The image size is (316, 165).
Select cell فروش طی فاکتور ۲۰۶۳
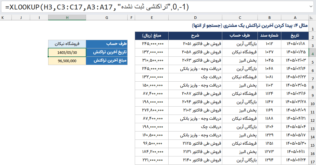coord(195,60)
